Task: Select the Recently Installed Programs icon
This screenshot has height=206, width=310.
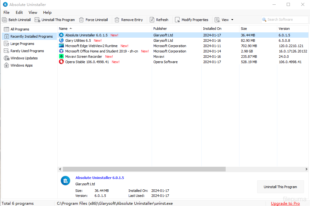Action: (7, 36)
